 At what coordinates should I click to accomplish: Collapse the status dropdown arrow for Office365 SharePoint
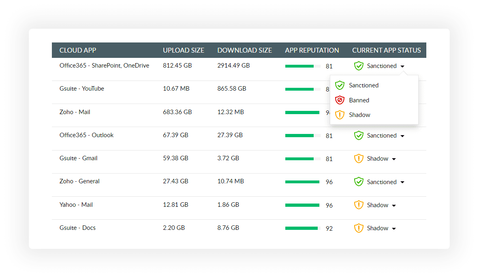click(402, 66)
